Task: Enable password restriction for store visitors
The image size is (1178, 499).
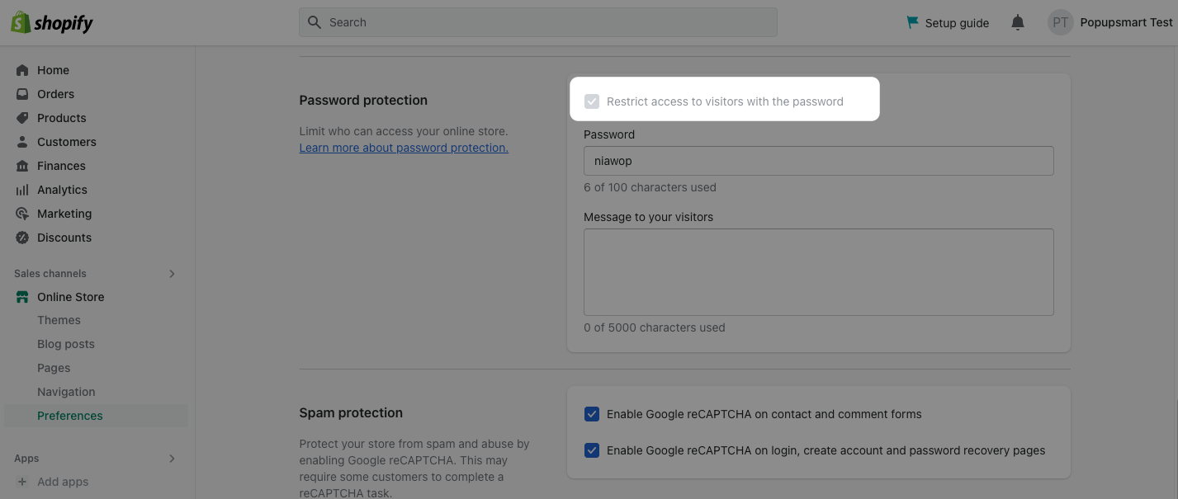Action: (592, 101)
